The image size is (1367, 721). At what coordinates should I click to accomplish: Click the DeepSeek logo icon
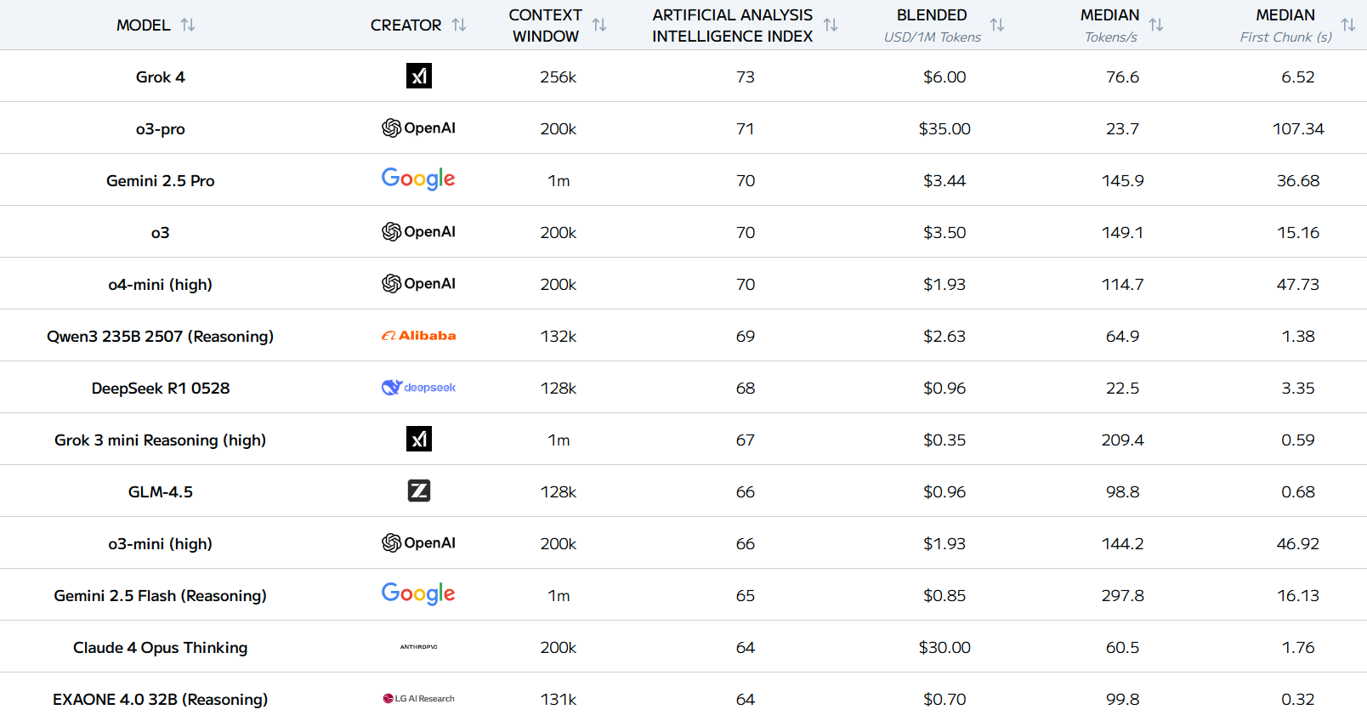[x=418, y=388]
